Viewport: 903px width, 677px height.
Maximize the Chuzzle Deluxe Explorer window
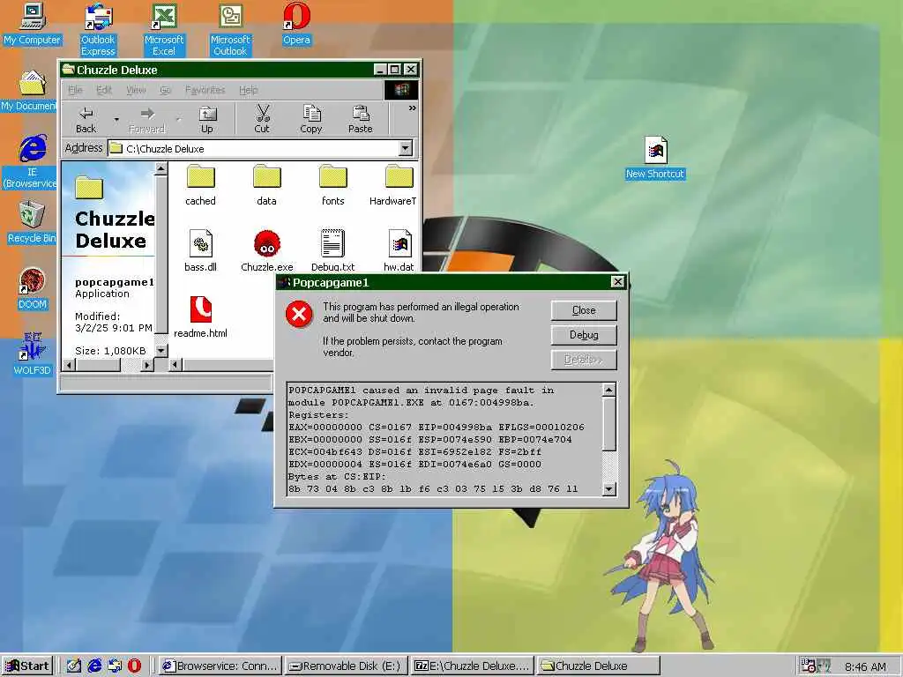[x=394, y=70]
